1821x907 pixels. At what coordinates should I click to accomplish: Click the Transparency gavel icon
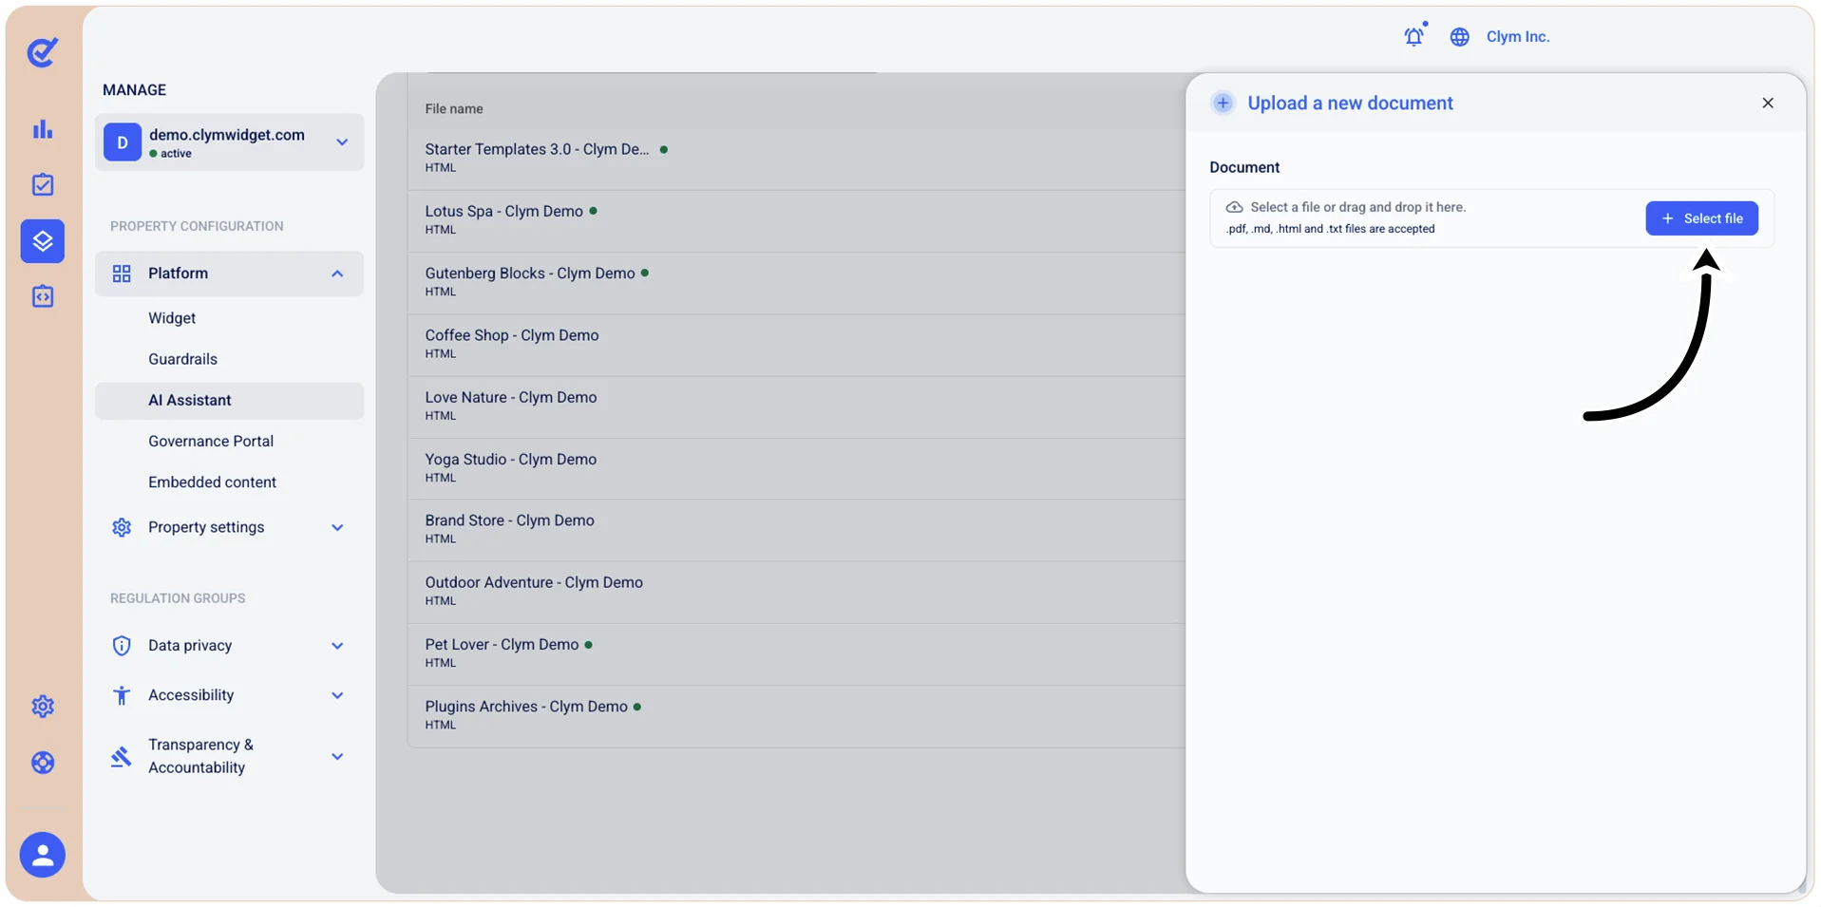tap(121, 757)
